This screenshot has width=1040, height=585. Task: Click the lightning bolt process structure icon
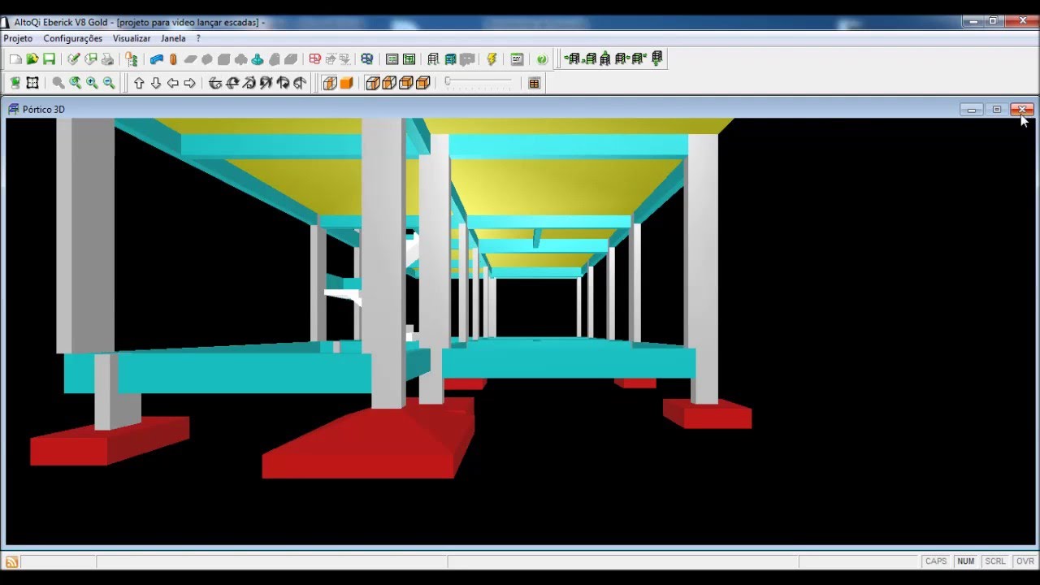point(492,59)
